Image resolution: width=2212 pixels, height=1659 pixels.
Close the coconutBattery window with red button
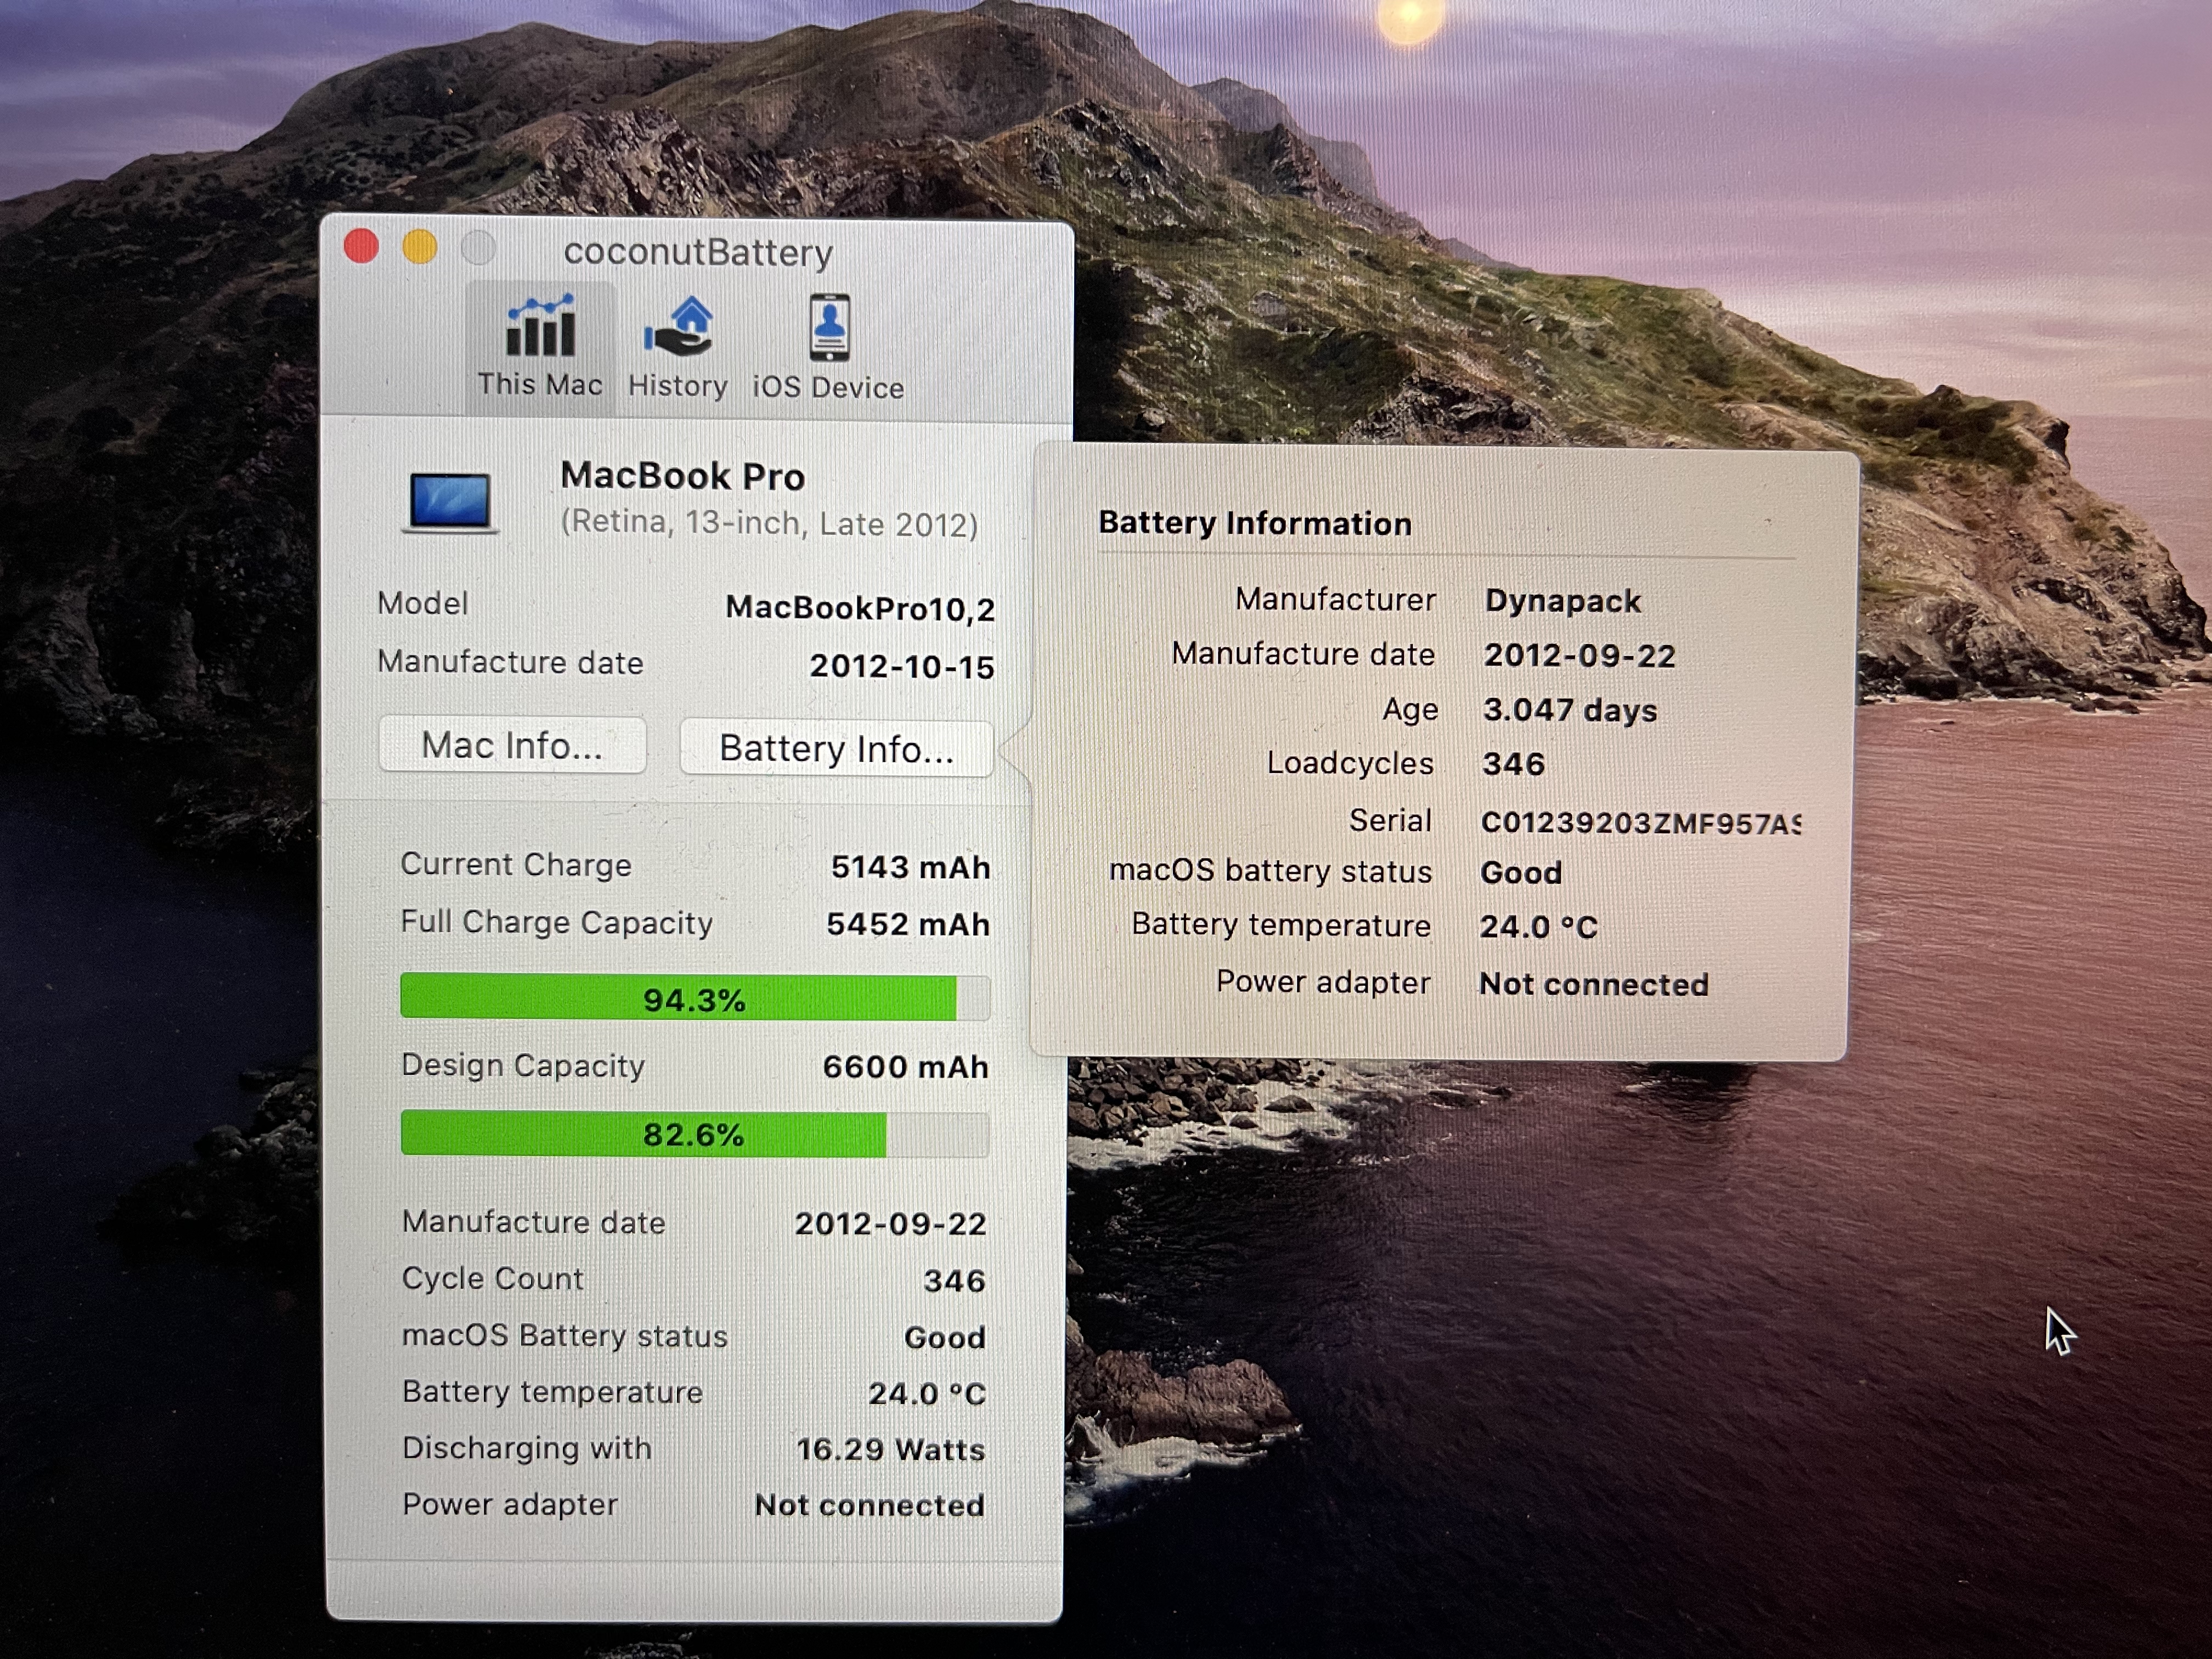click(361, 246)
